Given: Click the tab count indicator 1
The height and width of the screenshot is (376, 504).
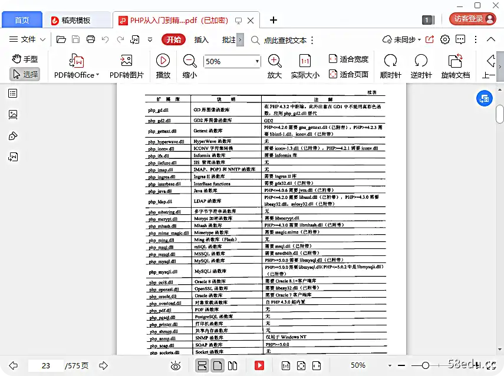Looking at the screenshot, I should [428, 20].
